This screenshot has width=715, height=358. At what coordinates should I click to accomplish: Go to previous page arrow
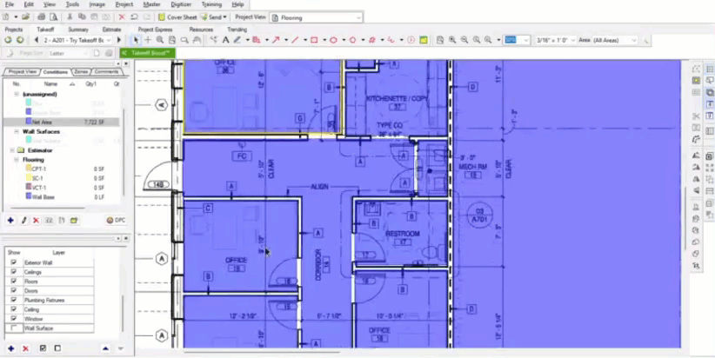tap(36, 40)
